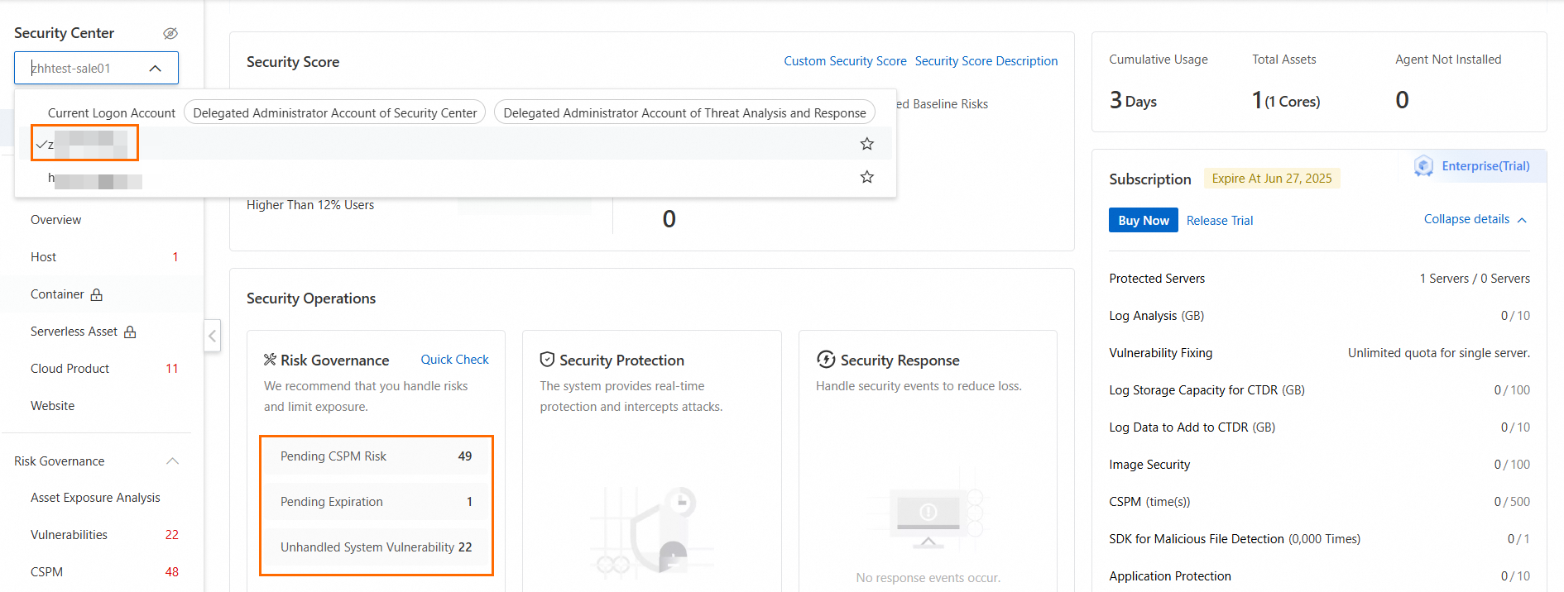Open the Pending CSPM Risk row
Screen dimensions: 1564x592
(x=376, y=456)
